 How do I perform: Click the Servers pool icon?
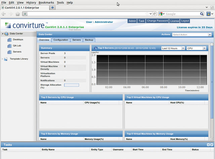[x=9, y=52]
